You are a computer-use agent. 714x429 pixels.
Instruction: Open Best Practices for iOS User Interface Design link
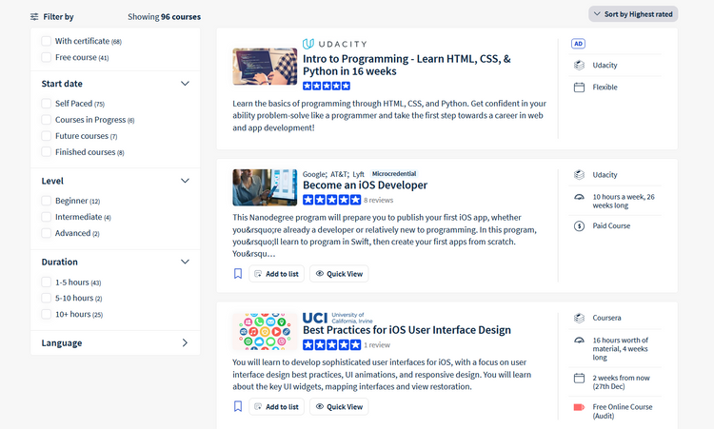(407, 330)
